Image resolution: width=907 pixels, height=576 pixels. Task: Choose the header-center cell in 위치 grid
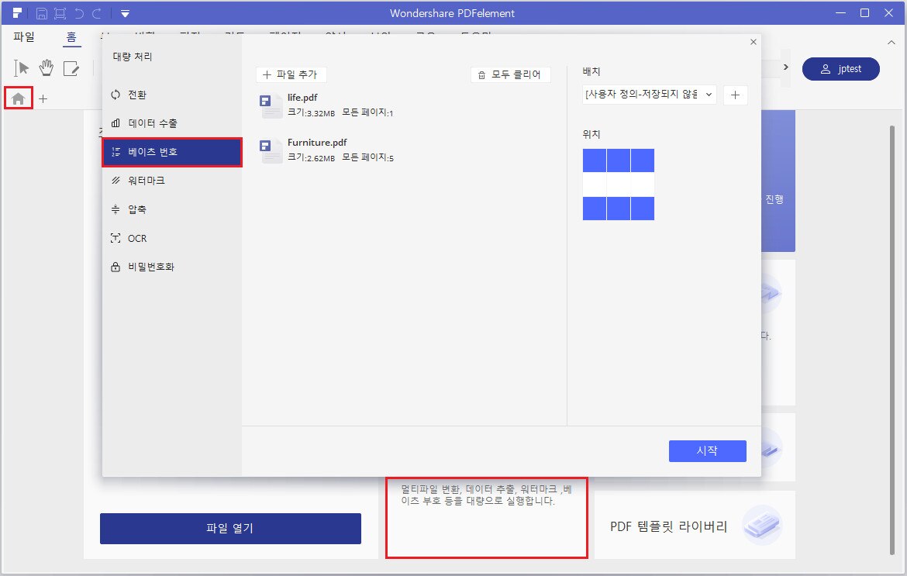[619, 160]
